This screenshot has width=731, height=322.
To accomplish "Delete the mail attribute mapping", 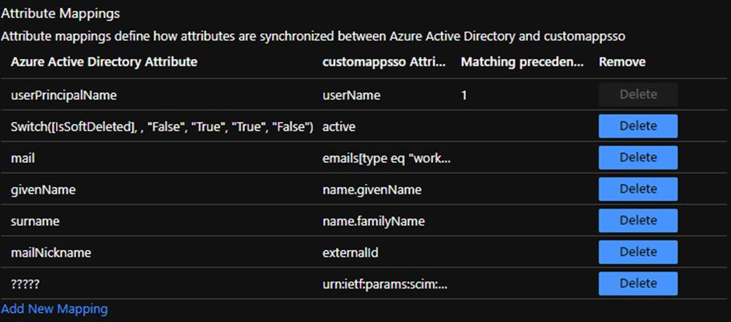I will pos(638,158).
